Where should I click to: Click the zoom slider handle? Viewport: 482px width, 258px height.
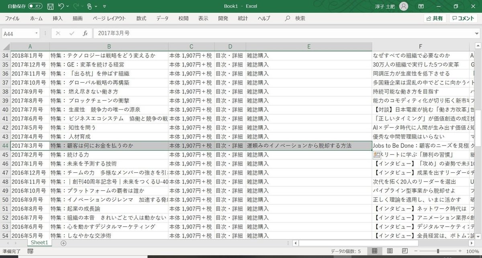[439, 251]
